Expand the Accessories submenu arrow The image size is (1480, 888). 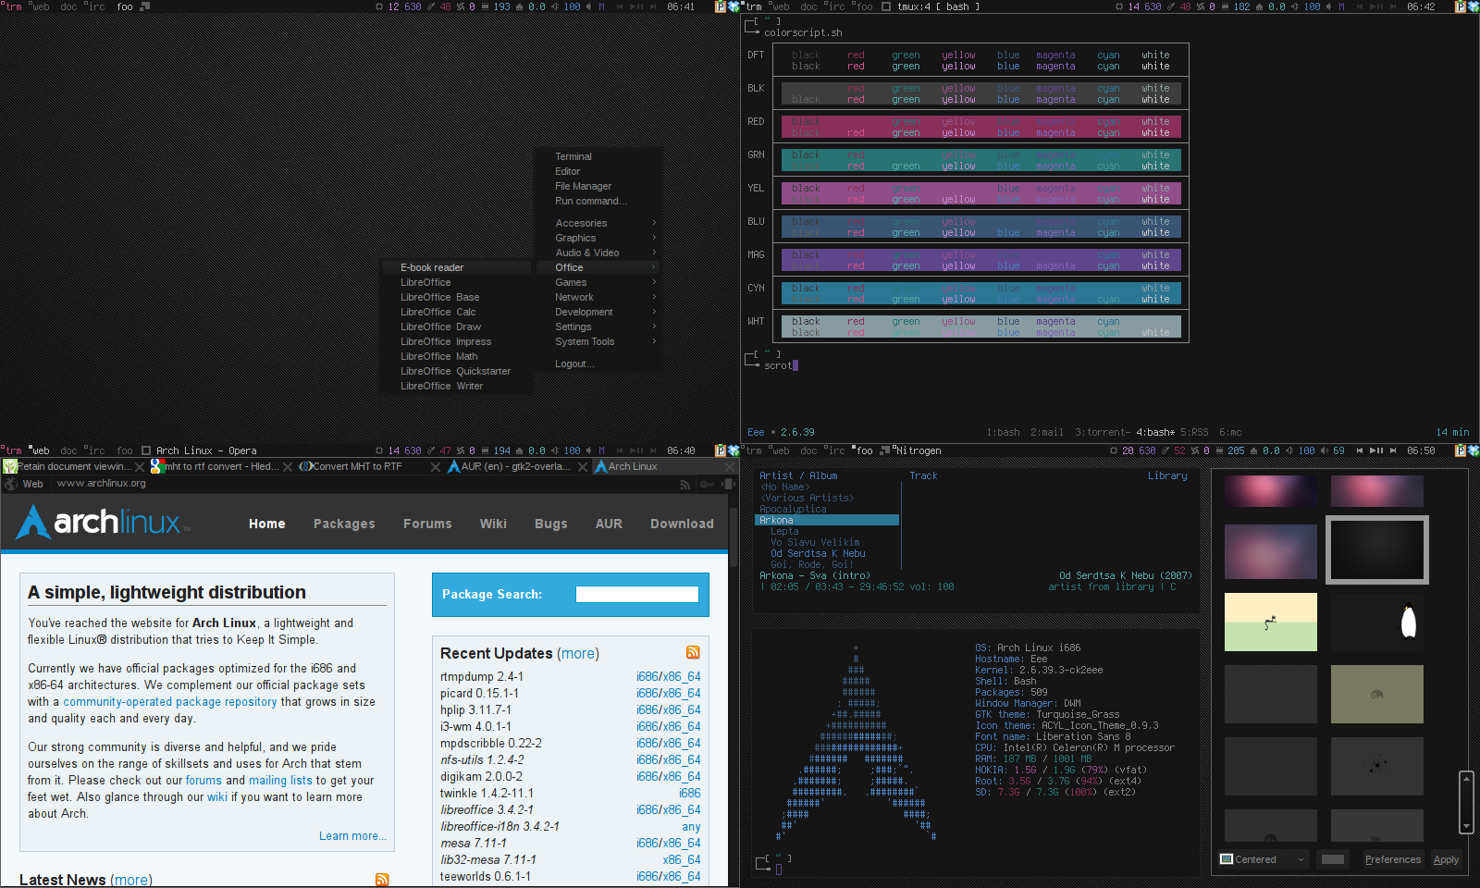[654, 223]
